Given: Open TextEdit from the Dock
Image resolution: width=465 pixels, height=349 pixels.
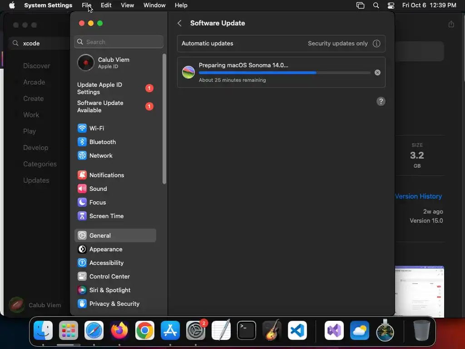Looking at the screenshot, I should pyautogui.click(x=221, y=330).
